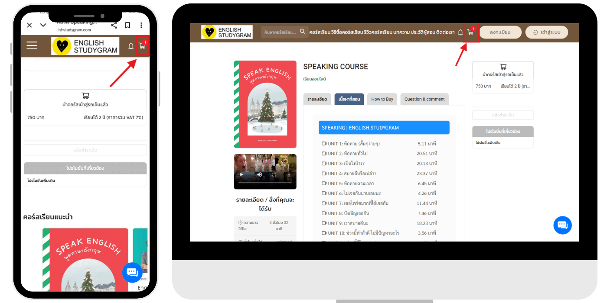Close the phone browser tab with X

click(29, 25)
